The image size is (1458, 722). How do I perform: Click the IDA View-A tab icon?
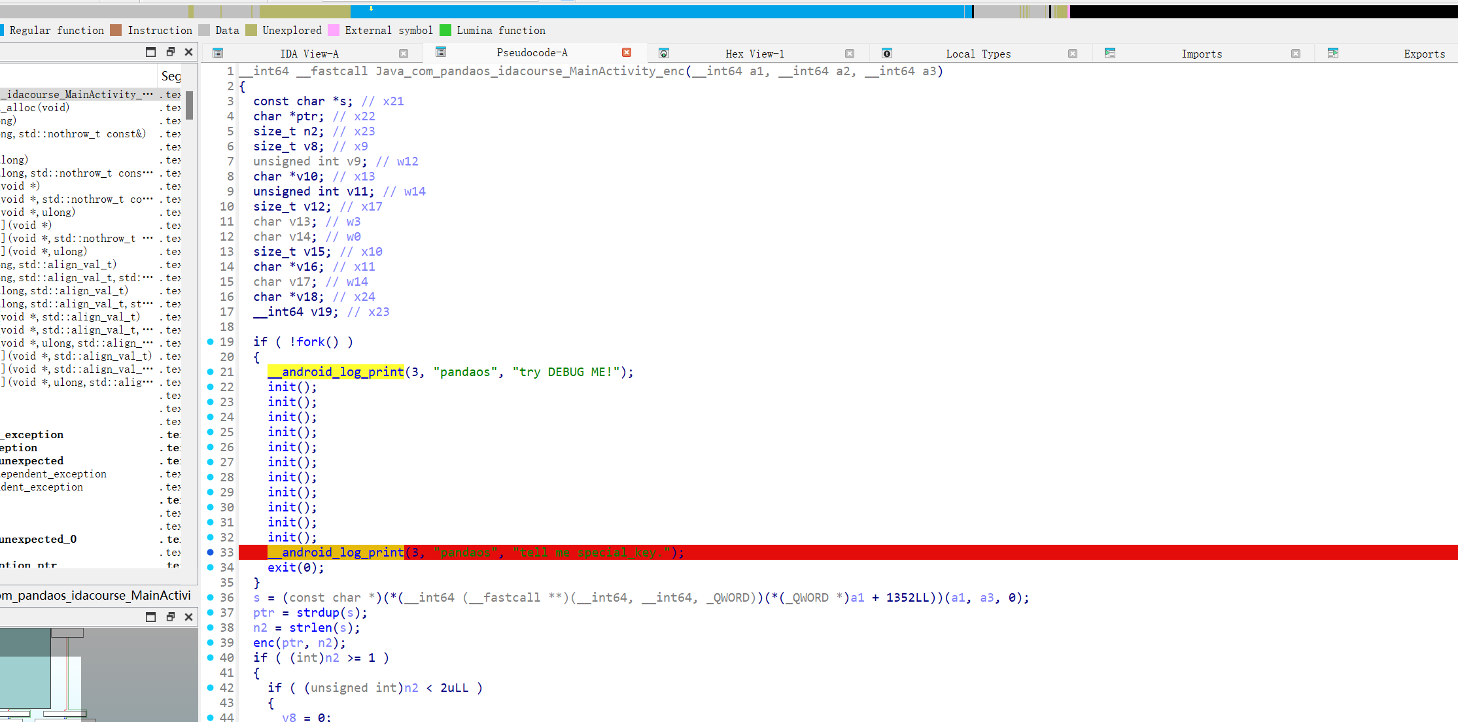218,53
